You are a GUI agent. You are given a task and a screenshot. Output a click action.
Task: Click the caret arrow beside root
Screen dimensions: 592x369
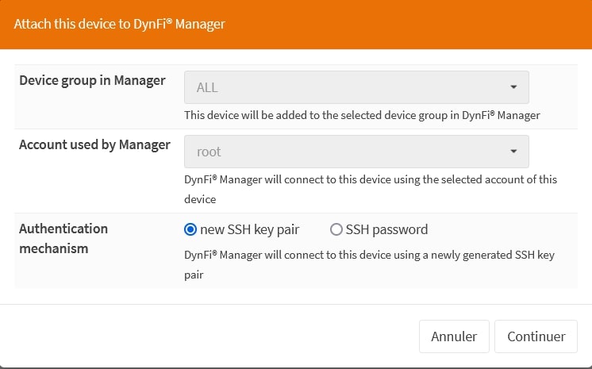tap(513, 152)
